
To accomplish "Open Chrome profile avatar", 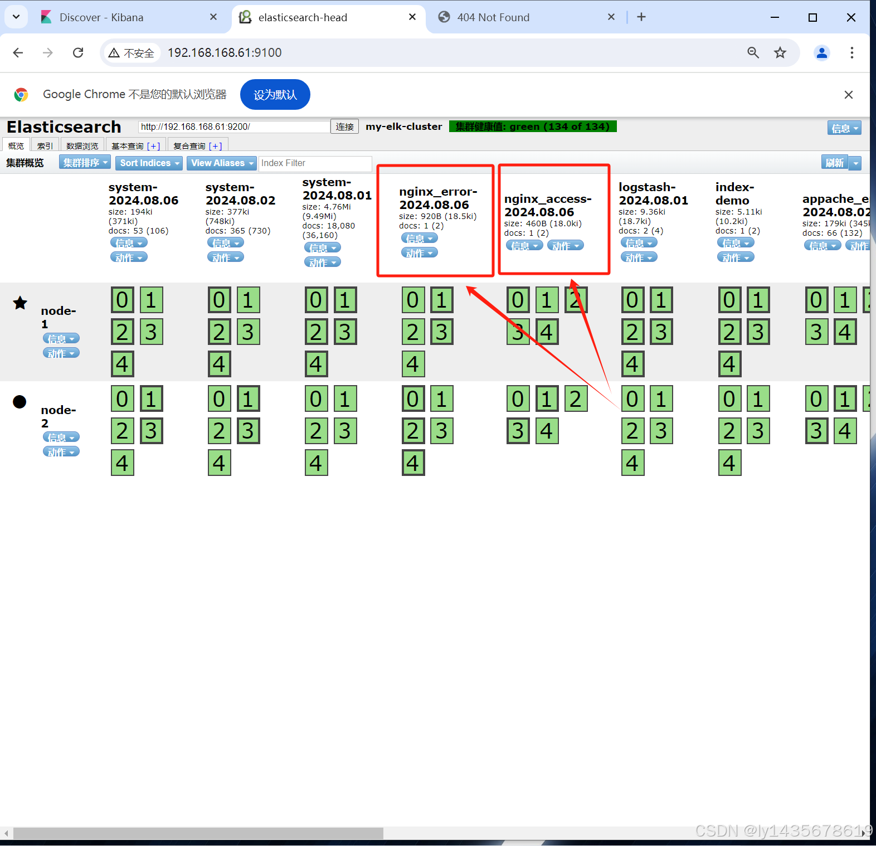I will click(821, 52).
